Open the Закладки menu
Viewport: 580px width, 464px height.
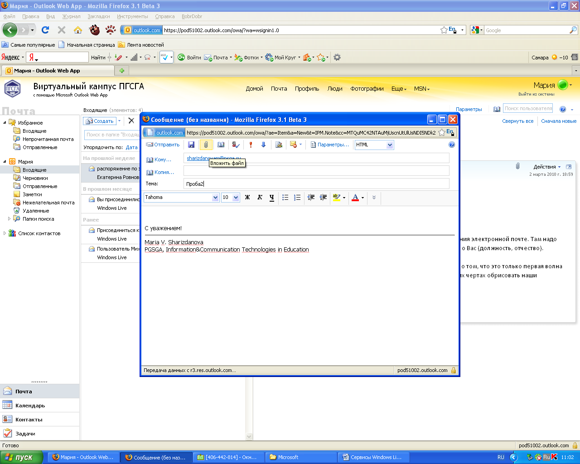[x=99, y=16]
